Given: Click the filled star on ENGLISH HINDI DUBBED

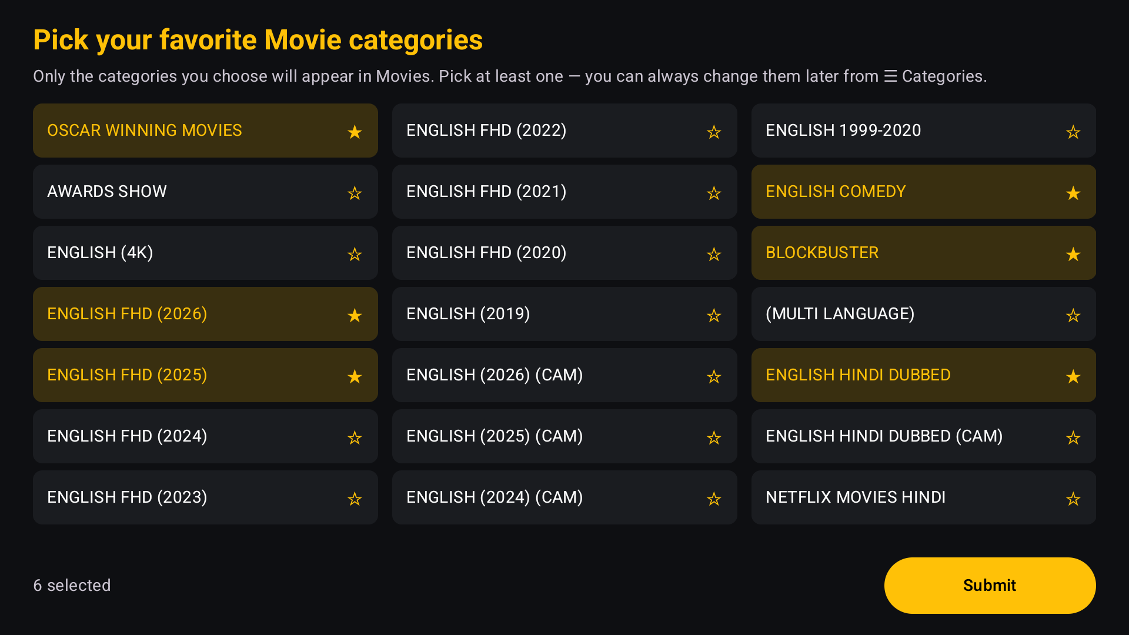Looking at the screenshot, I should point(1073,376).
